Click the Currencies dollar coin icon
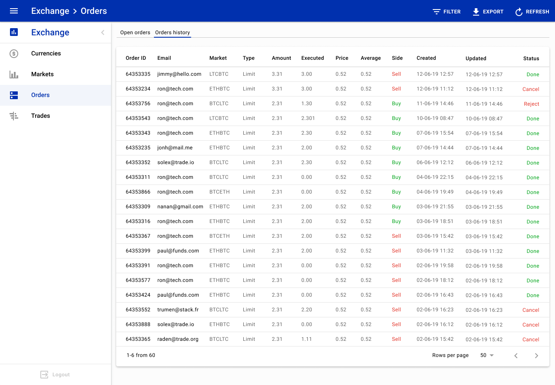Screen dimensions: 555x385 (x=14, y=54)
